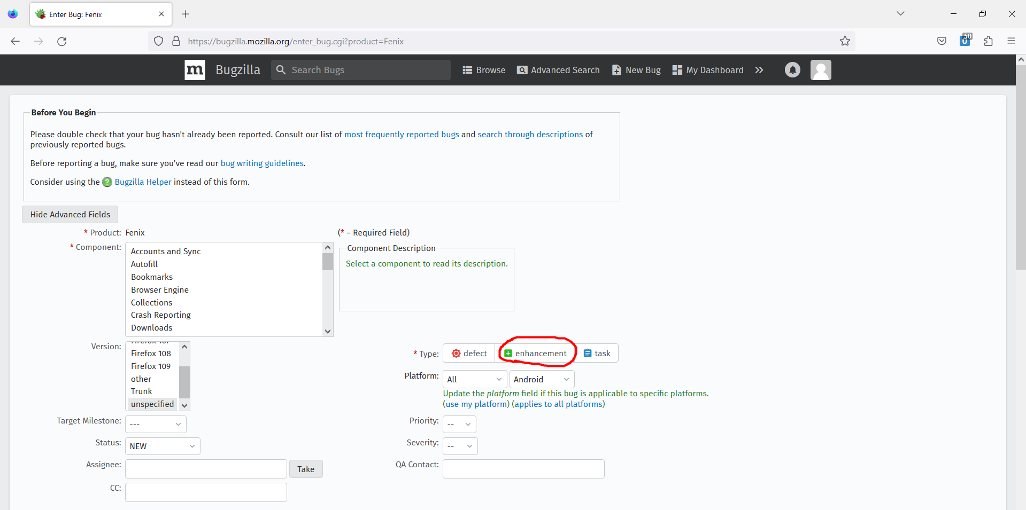
Task: Open the Browse menu in the navbar
Action: tap(483, 70)
